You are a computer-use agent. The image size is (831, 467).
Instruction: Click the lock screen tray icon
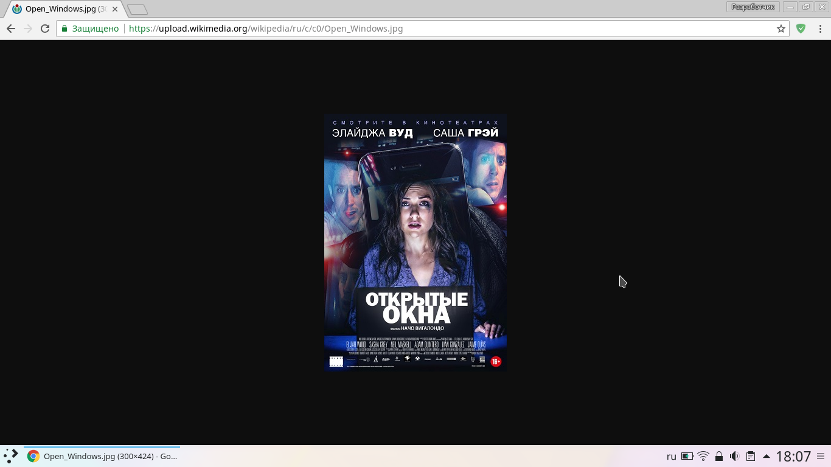click(x=719, y=456)
